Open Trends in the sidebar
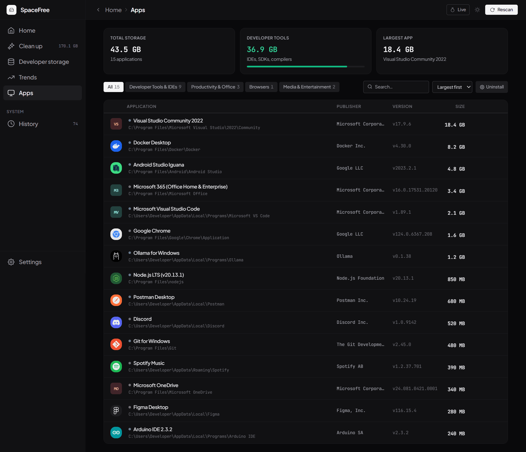This screenshot has height=452, width=526. tap(42, 77)
